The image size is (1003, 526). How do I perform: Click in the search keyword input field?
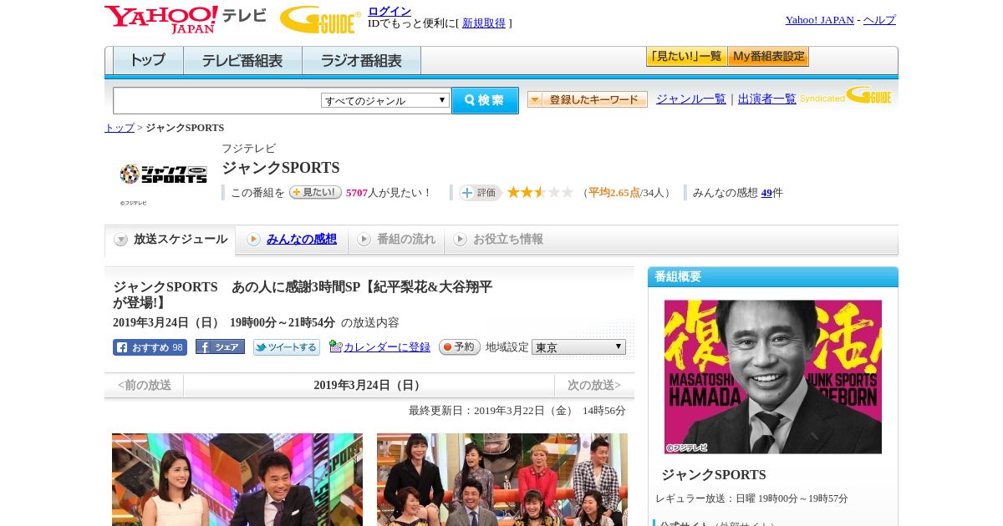pyautogui.click(x=216, y=100)
